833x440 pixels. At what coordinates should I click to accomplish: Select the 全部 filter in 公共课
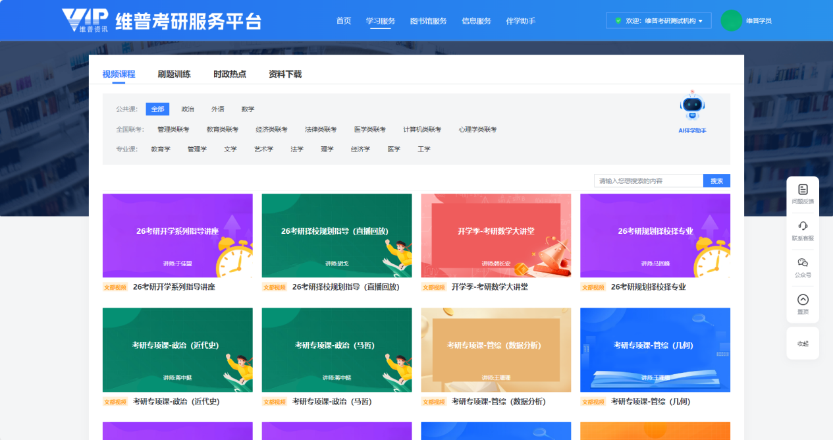[157, 109]
